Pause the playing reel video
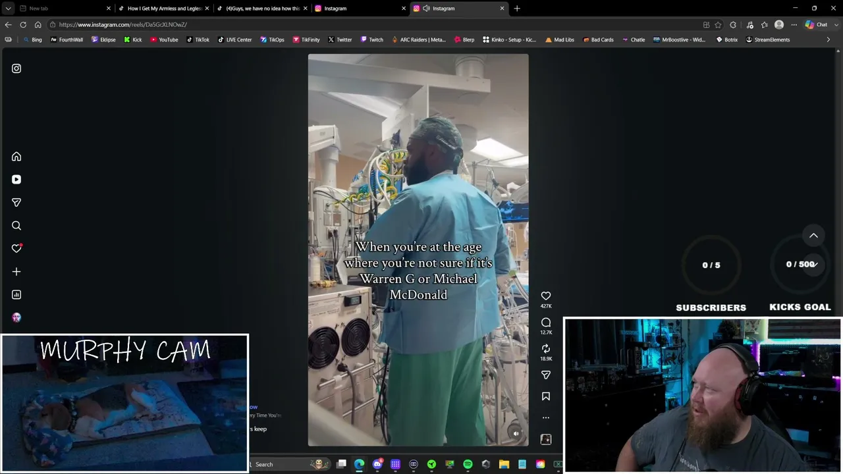 418,250
